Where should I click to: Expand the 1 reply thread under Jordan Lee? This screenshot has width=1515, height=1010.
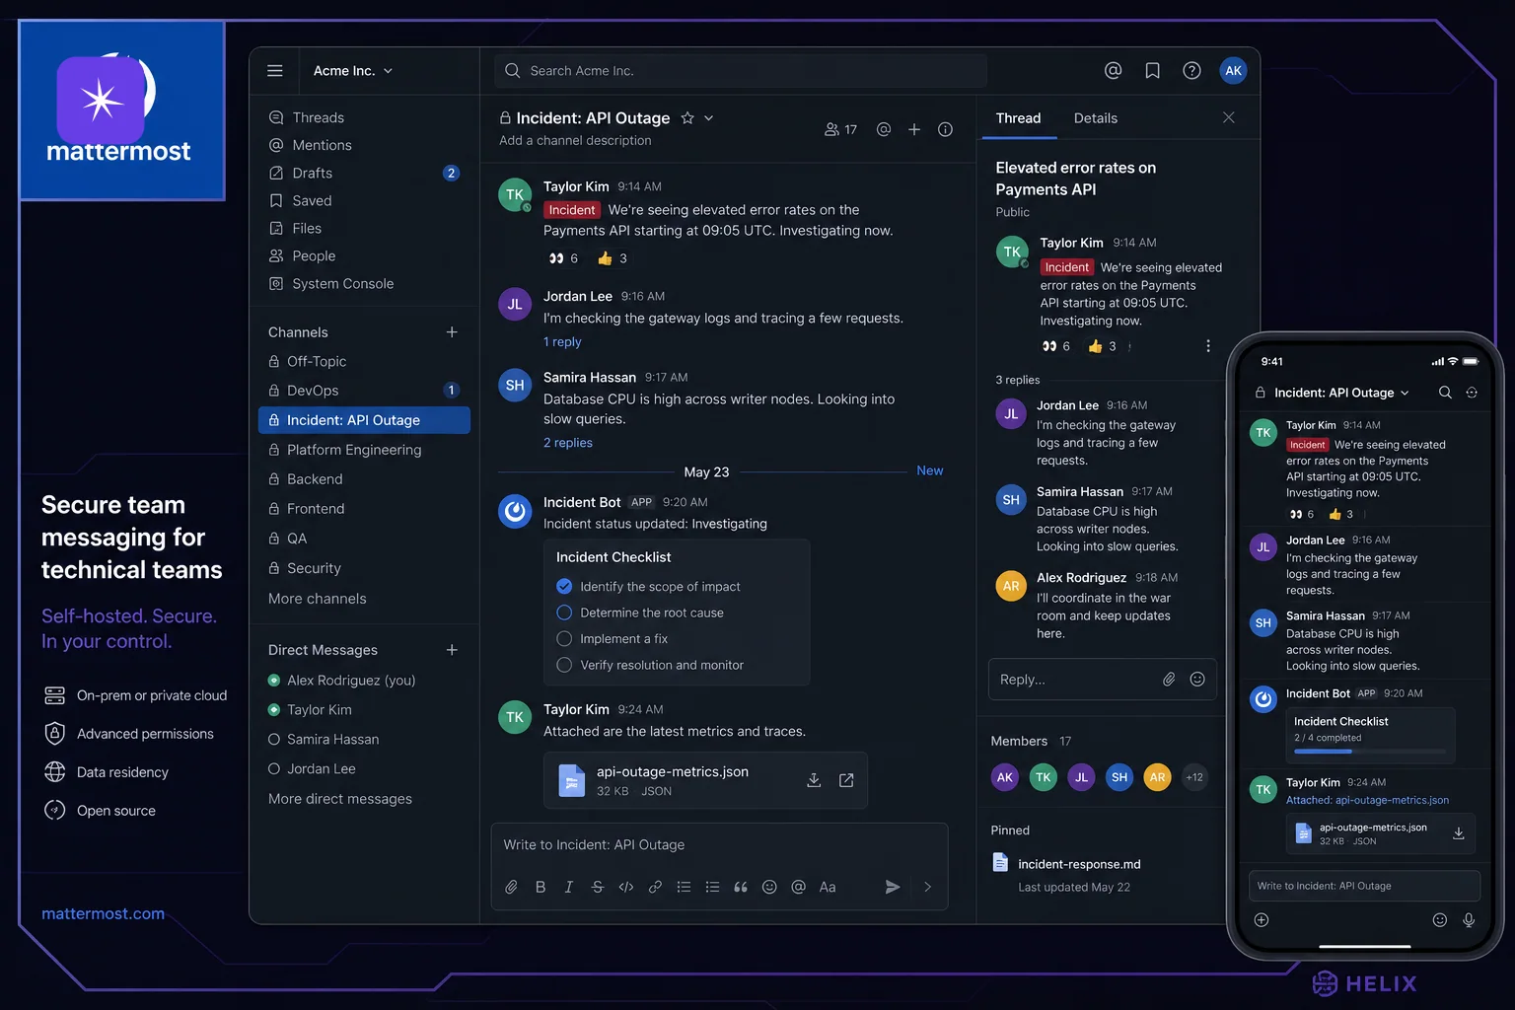[x=562, y=342]
